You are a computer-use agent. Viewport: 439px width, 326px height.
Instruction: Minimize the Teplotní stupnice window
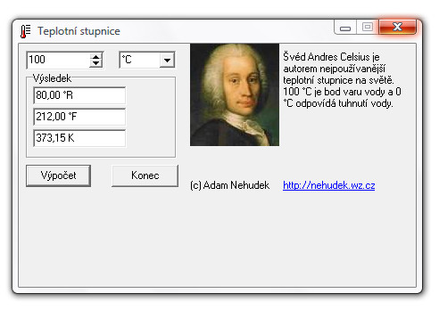click(x=345, y=28)
